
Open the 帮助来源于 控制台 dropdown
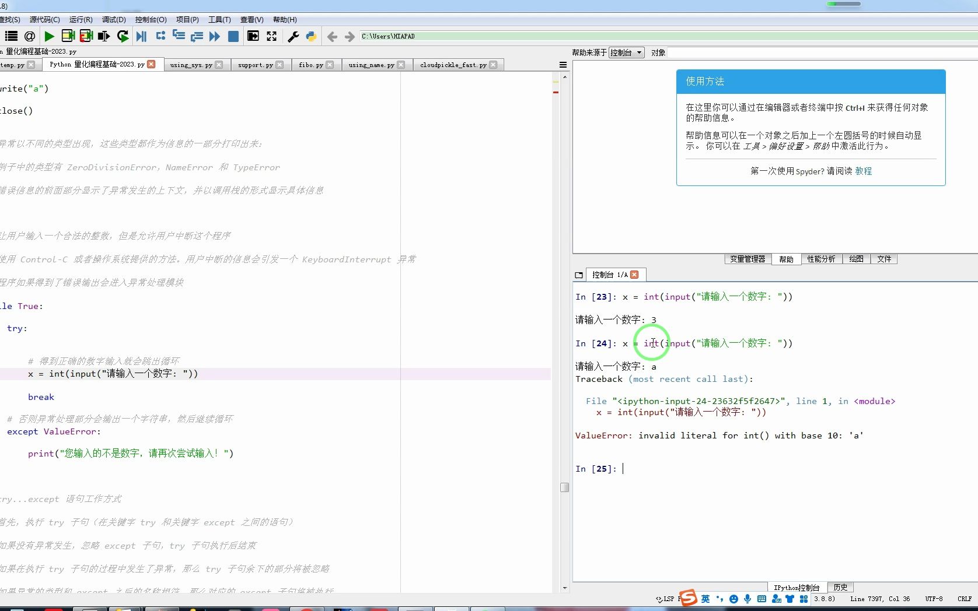pos(626,52)
